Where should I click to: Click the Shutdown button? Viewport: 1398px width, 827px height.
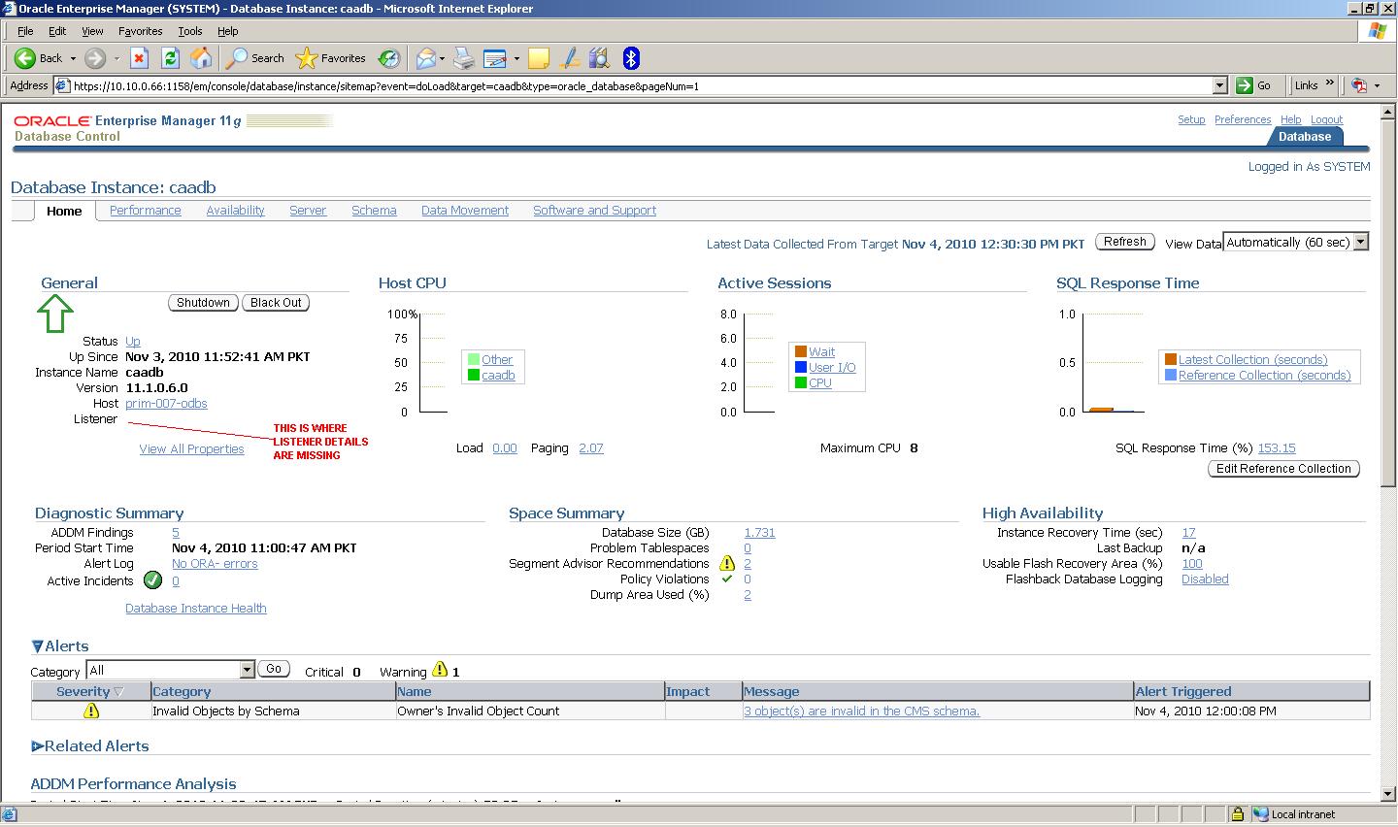coord(203,303)
